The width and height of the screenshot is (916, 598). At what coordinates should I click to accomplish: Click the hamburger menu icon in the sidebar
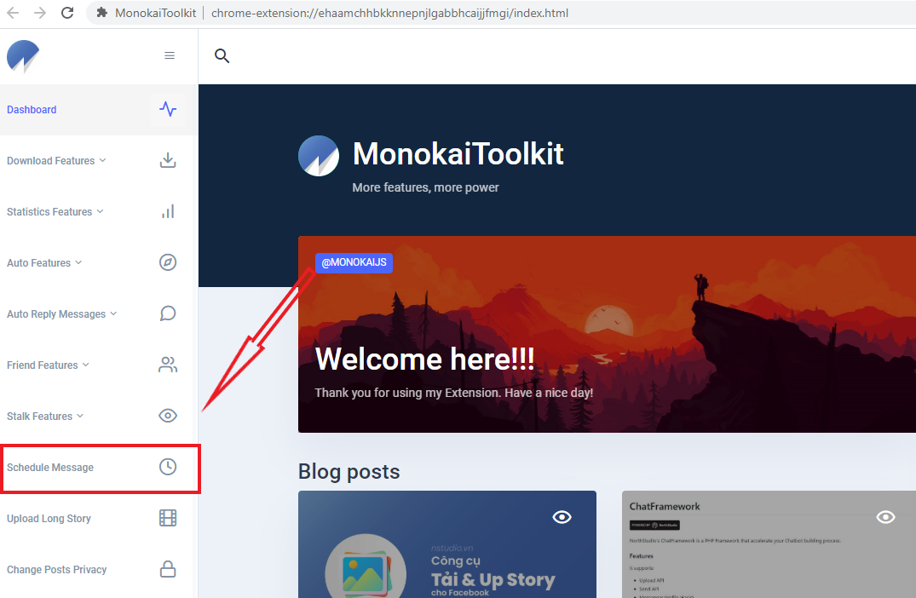tap(170, 55)
